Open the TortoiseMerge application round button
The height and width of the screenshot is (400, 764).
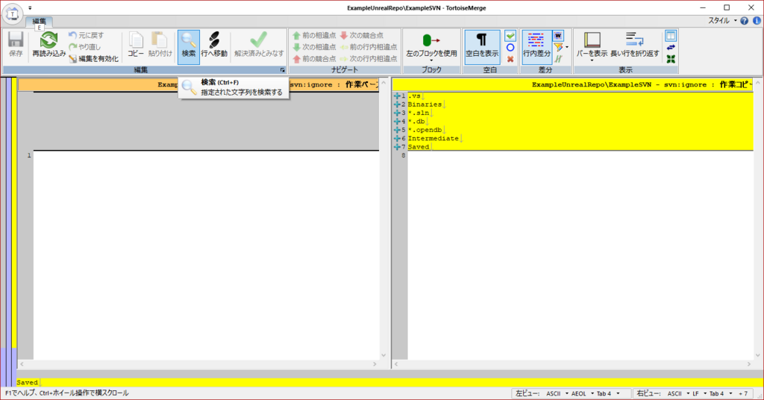click(x=13, y=14)
